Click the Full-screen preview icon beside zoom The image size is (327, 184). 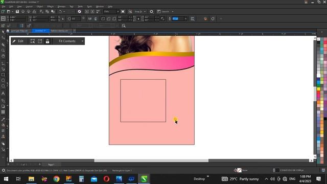tap(123, 12)
